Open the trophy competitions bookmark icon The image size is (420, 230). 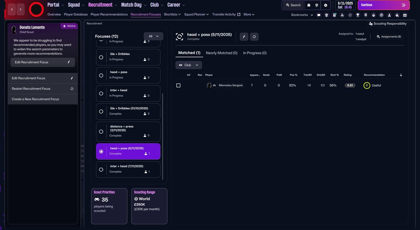358,15
